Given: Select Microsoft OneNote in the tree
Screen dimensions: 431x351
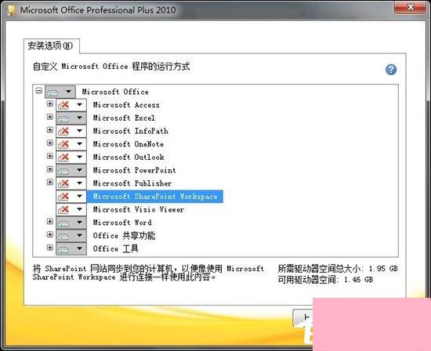Looking at the screenshot, I should 129,144.
